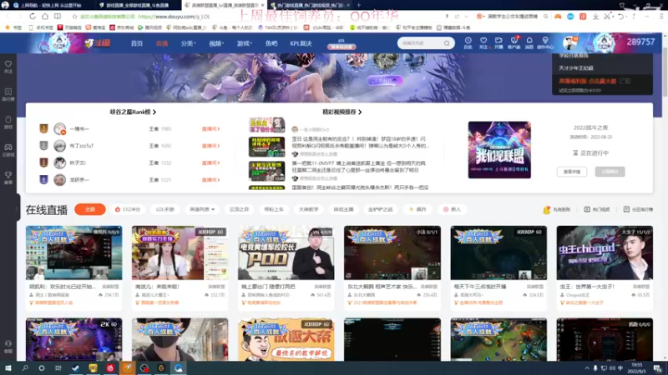Open the sidebar trophy icon
Image resolution: width=668 pixels, height=375 pixels.
8,177
